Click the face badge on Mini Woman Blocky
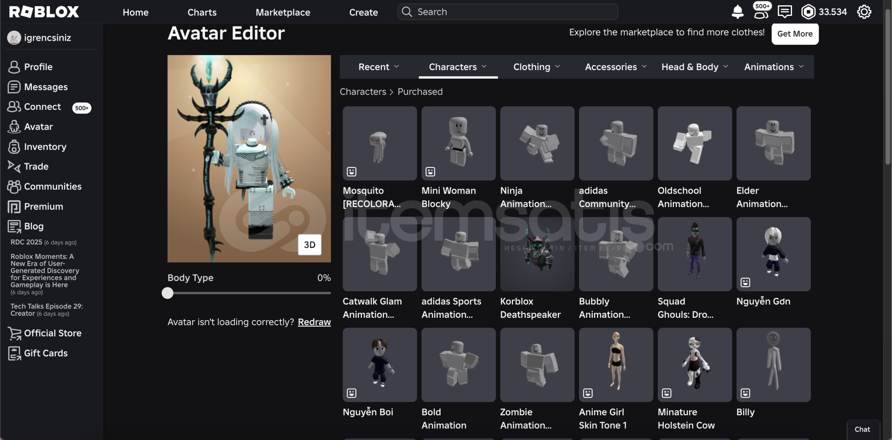 coord(430,172)
